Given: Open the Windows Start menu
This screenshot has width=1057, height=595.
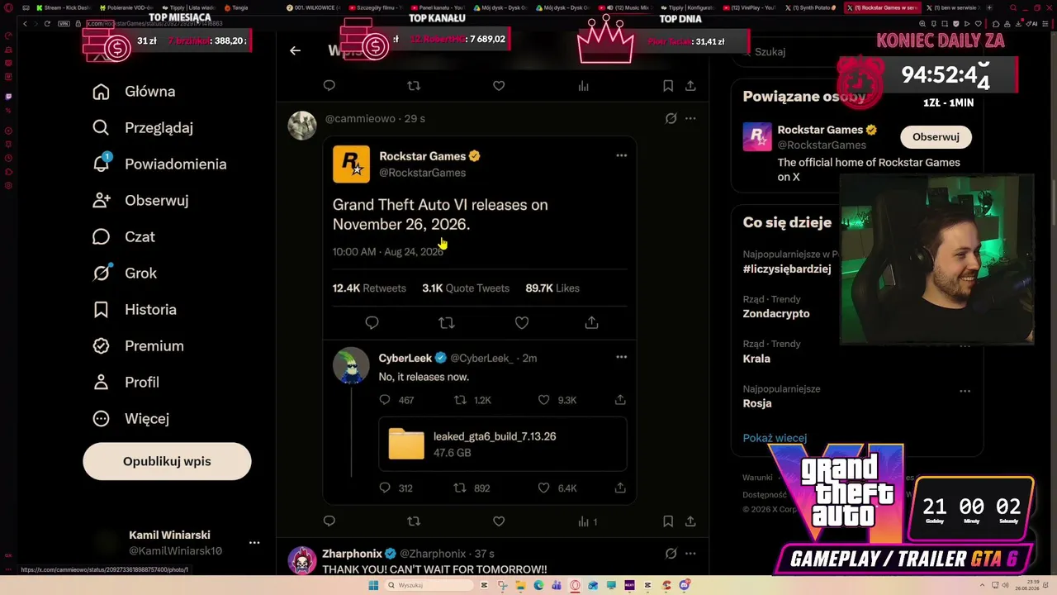Looking at the screenshot, I should [x=373, y=585].
